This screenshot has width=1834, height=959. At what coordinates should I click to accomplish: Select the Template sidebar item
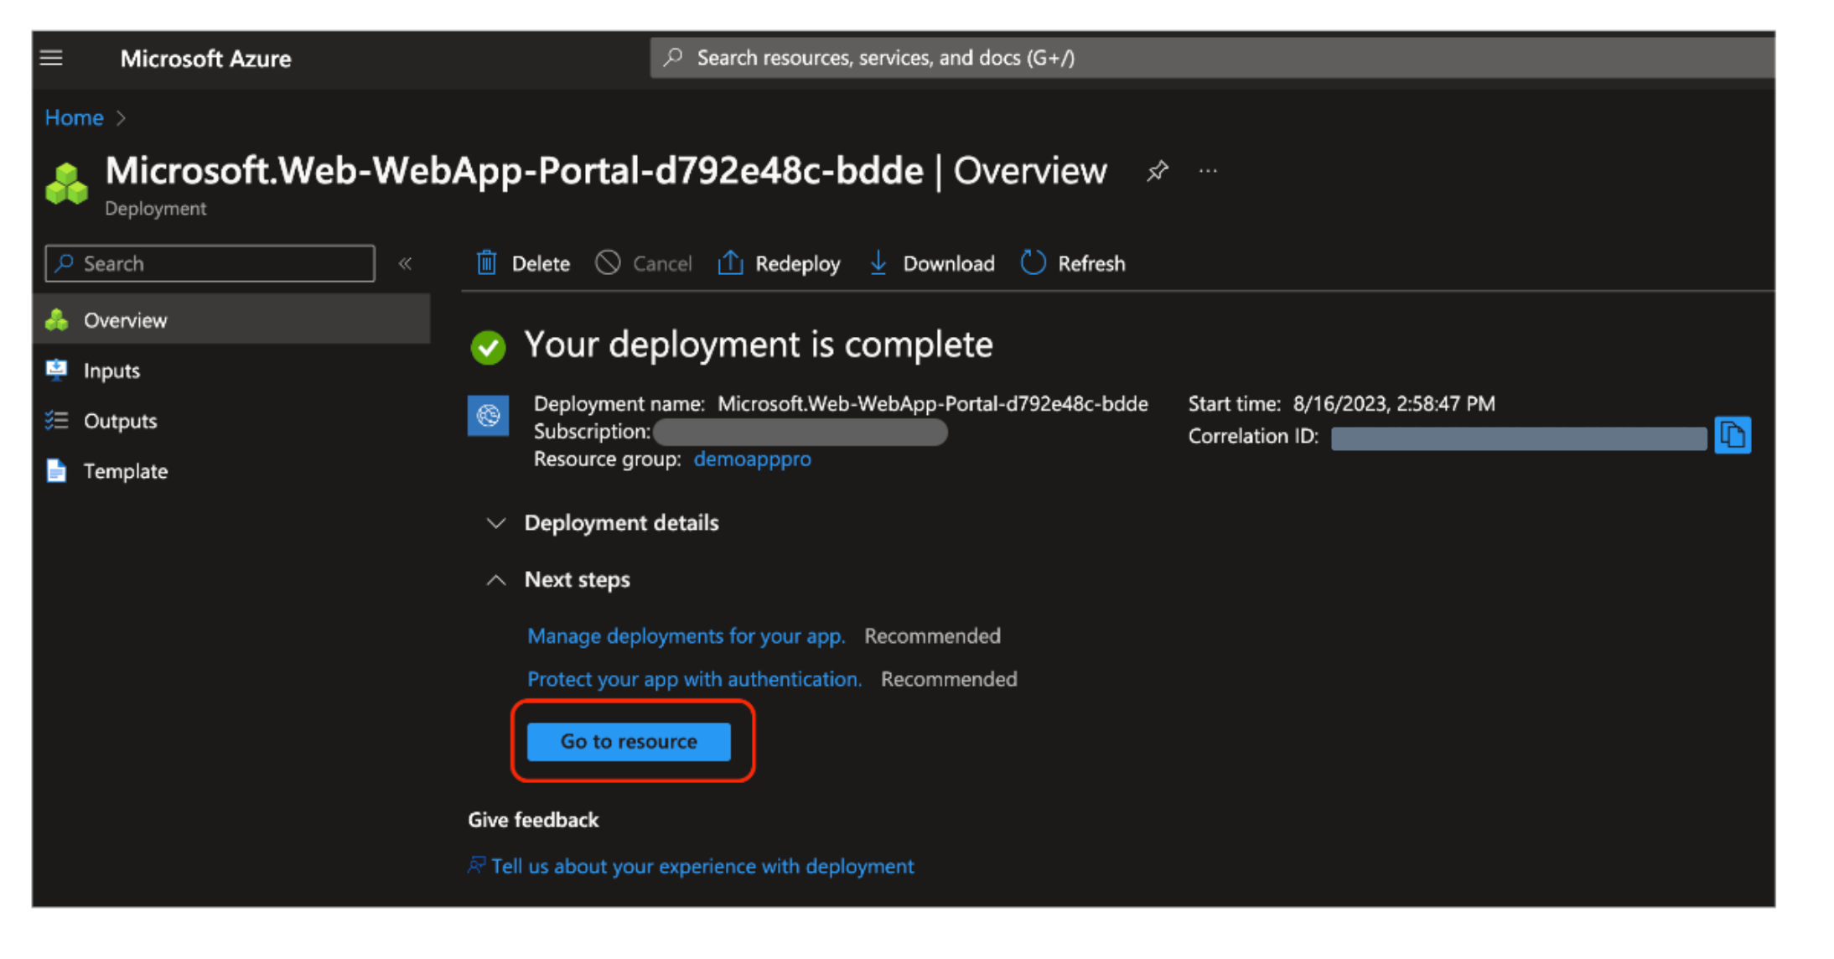pos(126,470)
